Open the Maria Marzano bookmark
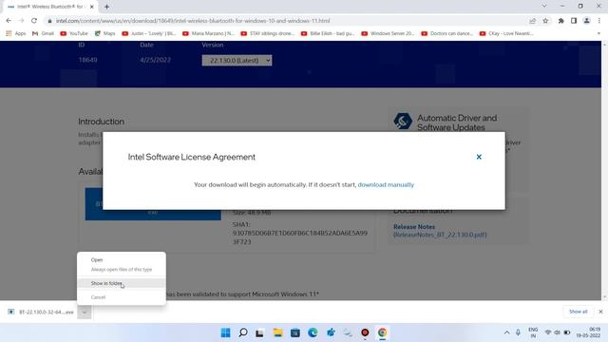This screenshot has height=342, width=608. tap(209, 34)
